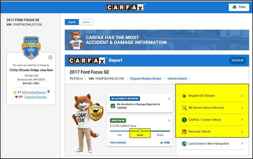Click Hide to hide the CARFAX value
This screenshot has width=253, height=159.
[x=165, y=142]
